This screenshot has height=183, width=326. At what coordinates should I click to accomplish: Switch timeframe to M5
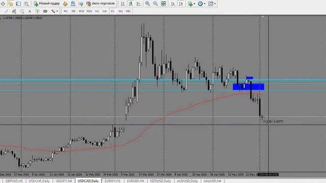[x=73, y=11]
